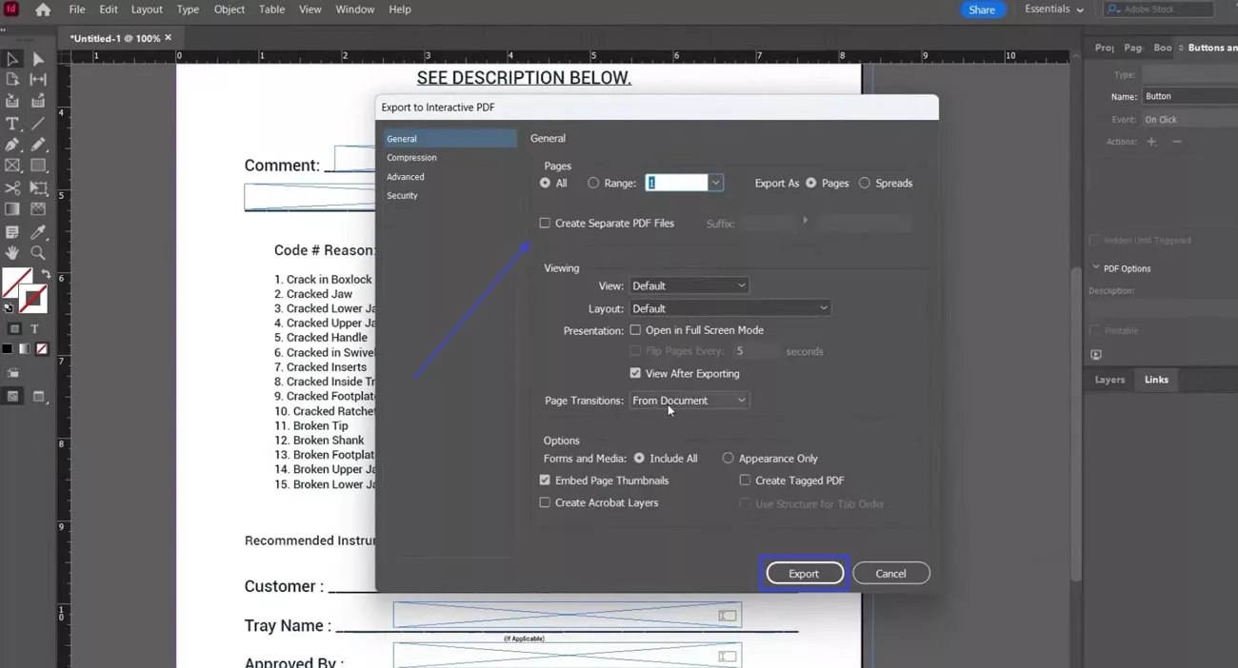The image size is (1238, 668).
Task: Select the Scissors tool
Action: point(12,188)
